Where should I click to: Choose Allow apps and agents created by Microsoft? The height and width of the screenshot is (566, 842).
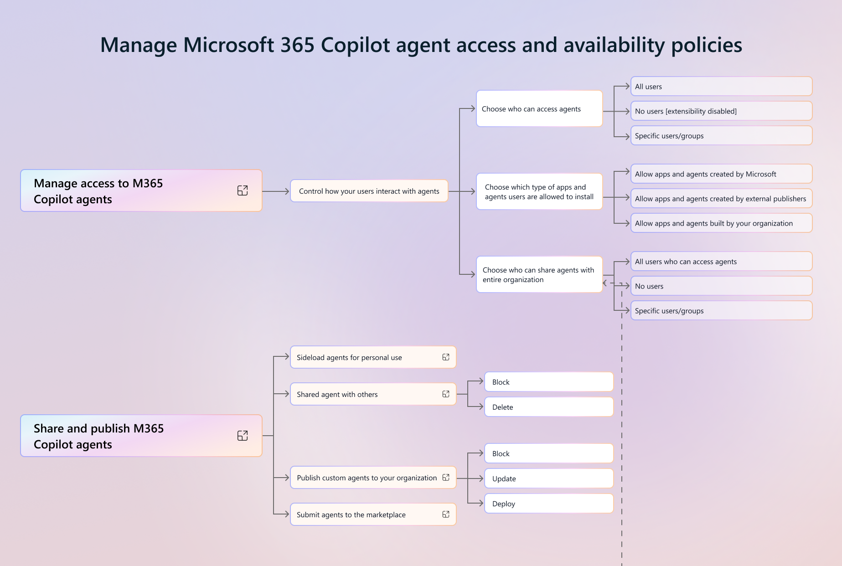(x=721, y=174)
